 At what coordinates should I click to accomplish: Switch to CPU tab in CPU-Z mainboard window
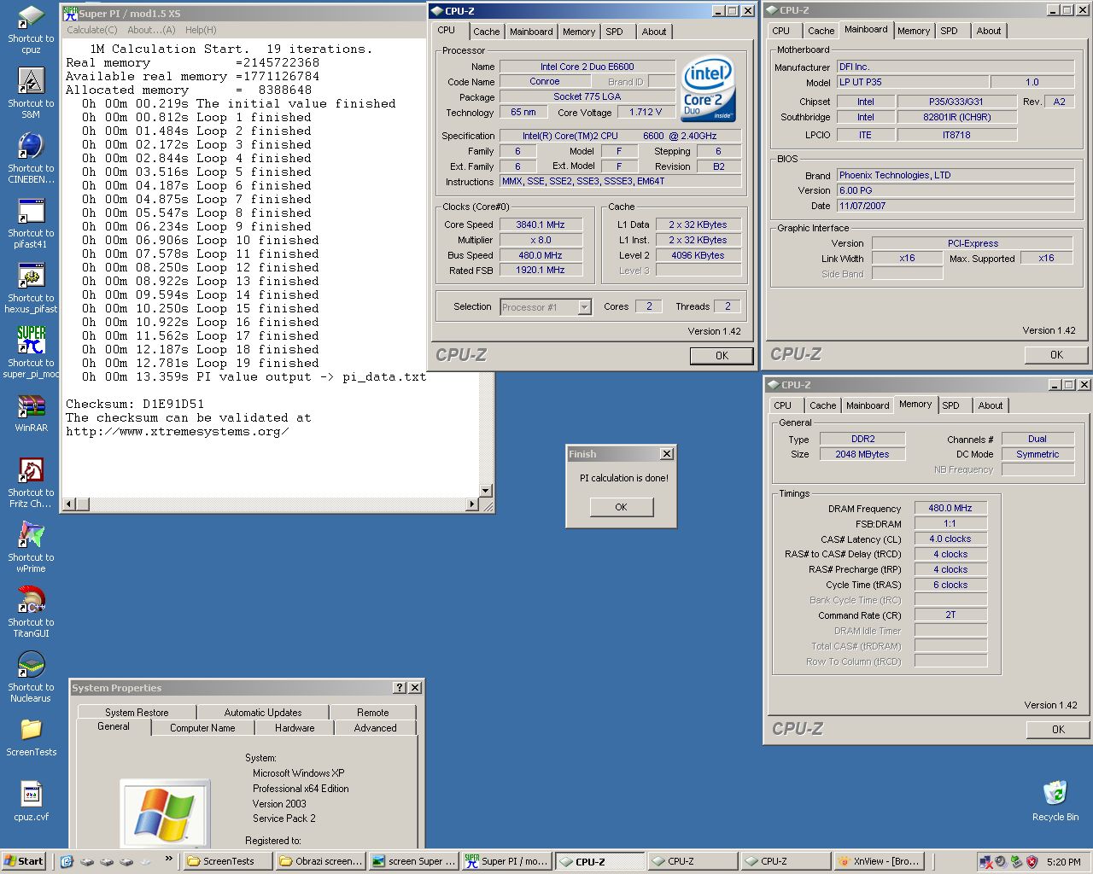point(781,31)
